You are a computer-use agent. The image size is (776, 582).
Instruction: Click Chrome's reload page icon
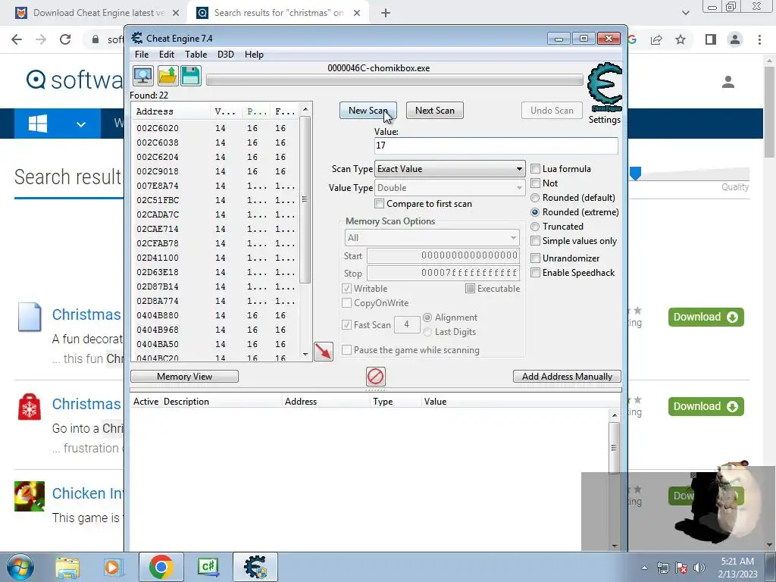coord(65,39)
